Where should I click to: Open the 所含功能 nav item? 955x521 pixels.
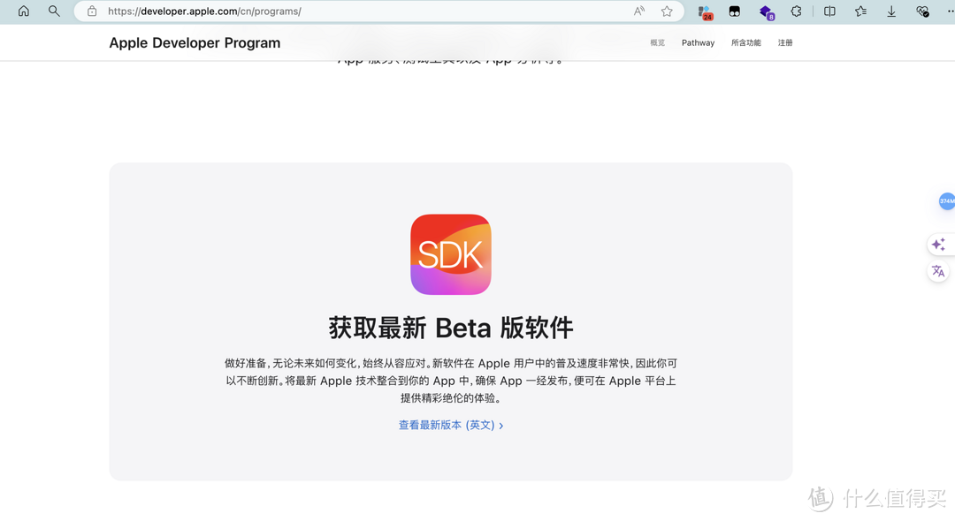point(746,42)
